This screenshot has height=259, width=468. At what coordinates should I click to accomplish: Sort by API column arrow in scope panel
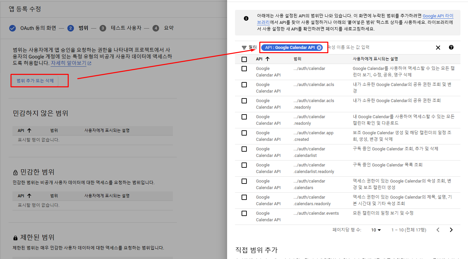[x=267, y=59]
